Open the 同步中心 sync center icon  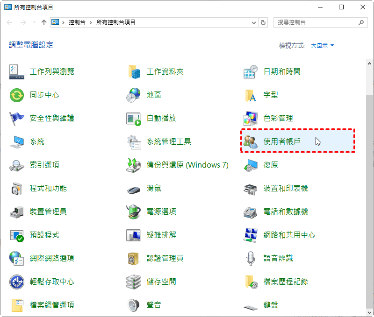click(x=17, y=95)
